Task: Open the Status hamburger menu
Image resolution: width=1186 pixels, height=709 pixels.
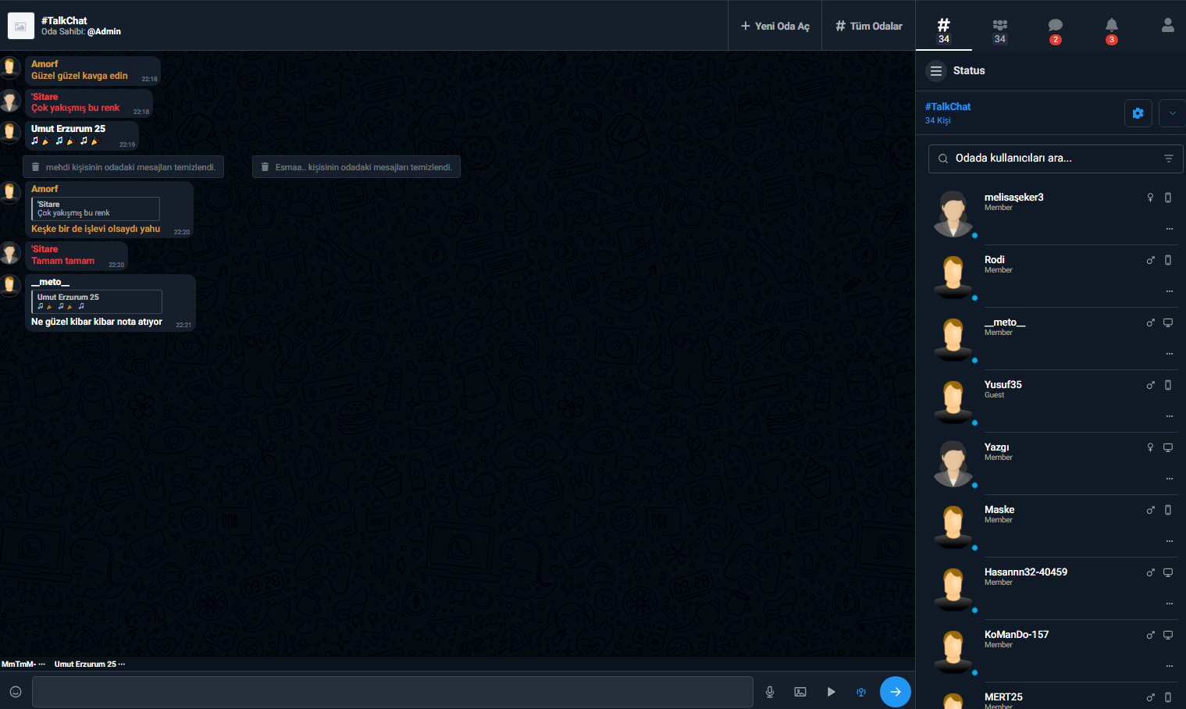Action: click(935, 71)
